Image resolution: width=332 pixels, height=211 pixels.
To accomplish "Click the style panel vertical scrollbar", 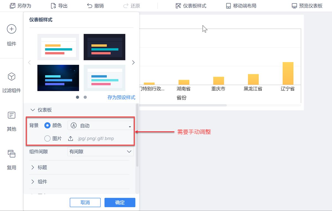I will 137,135.
